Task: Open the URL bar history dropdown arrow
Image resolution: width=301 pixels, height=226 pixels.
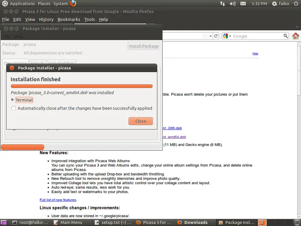Action: pos(211,36)
